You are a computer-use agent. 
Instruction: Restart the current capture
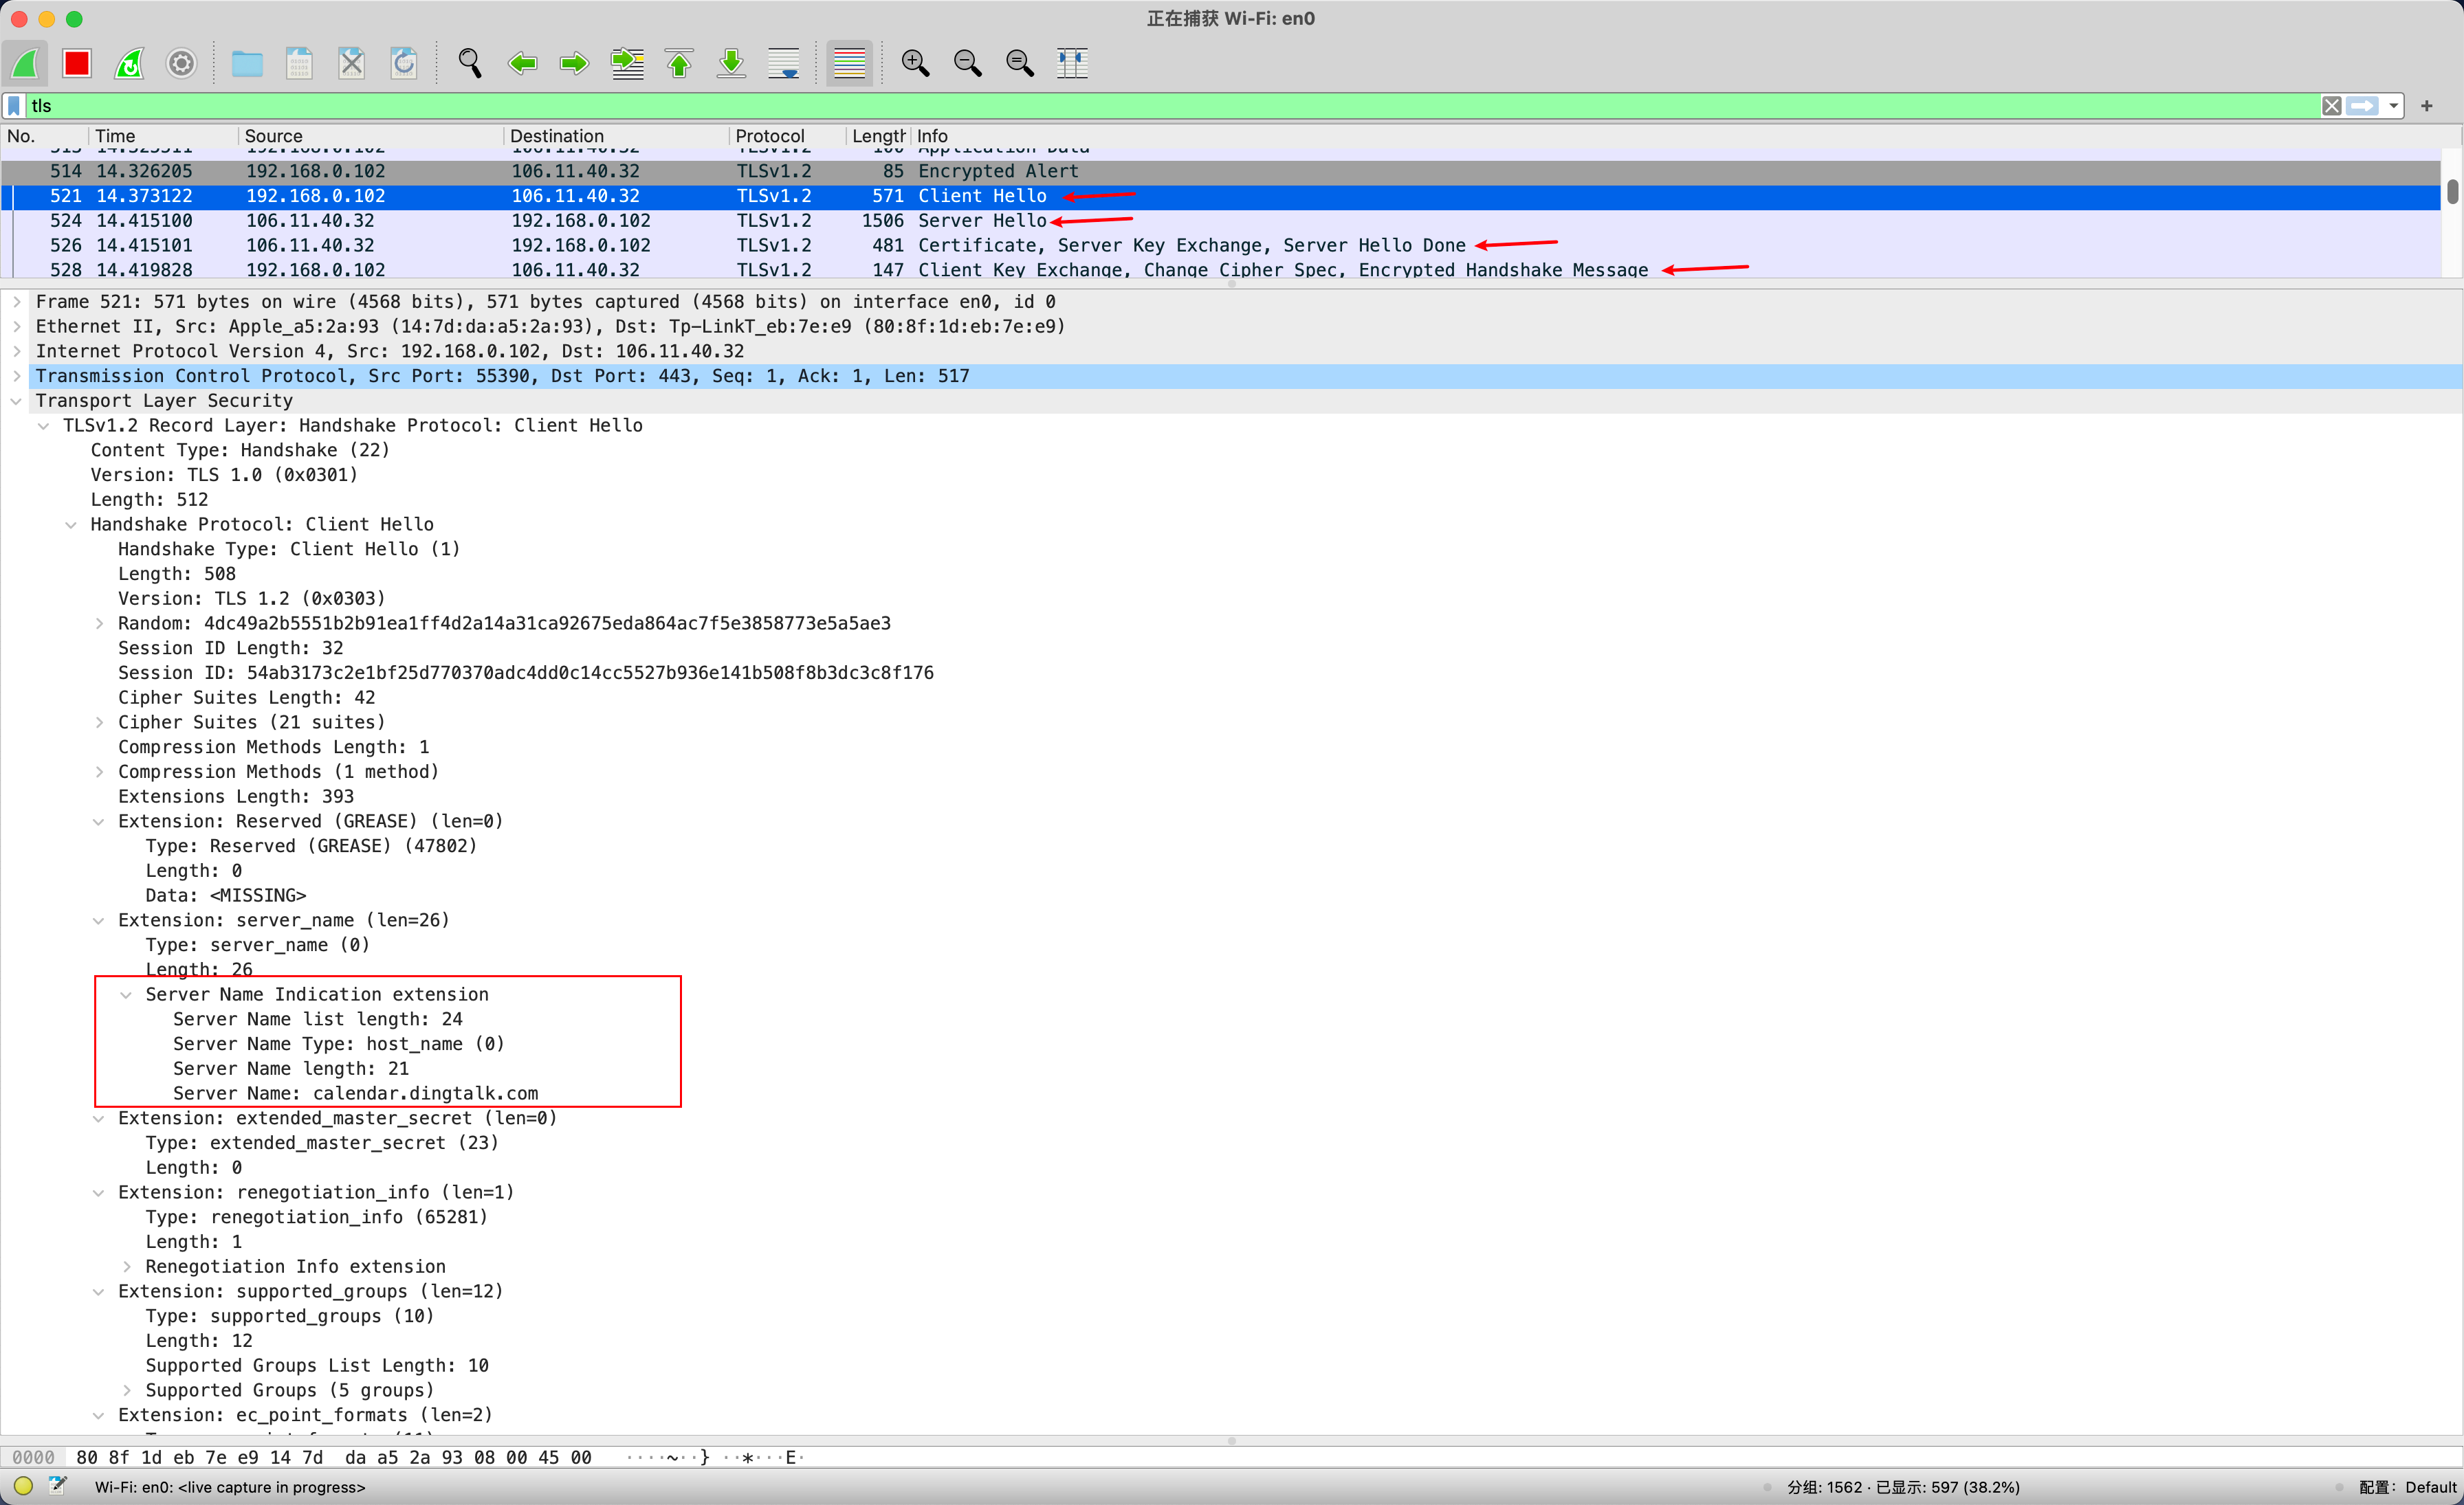tap(129, 64)
